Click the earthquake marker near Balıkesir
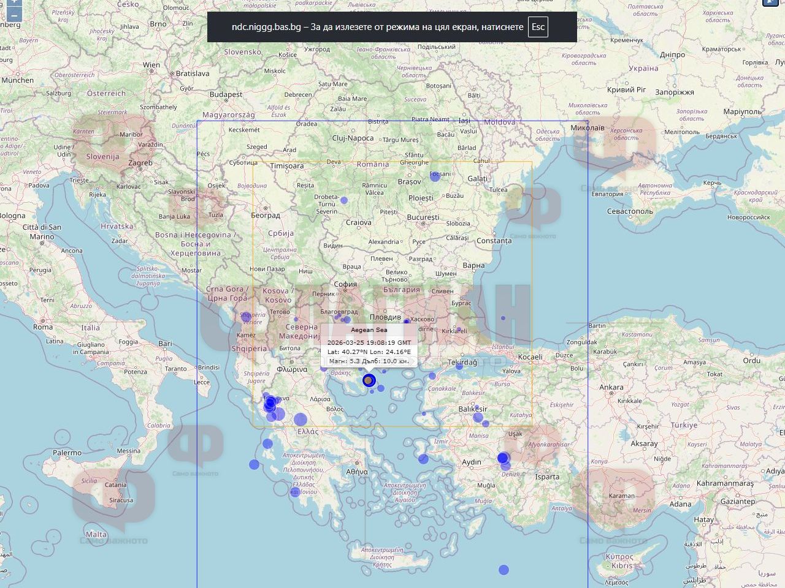This screenshot has height=588, width=785. click(478, 418)
